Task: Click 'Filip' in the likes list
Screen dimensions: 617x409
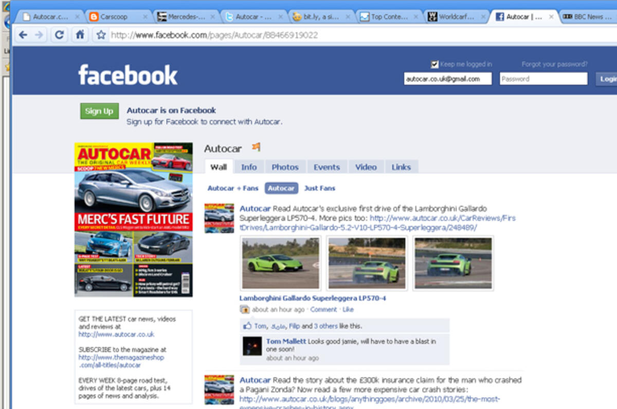Action: click(x=294, y=326)
